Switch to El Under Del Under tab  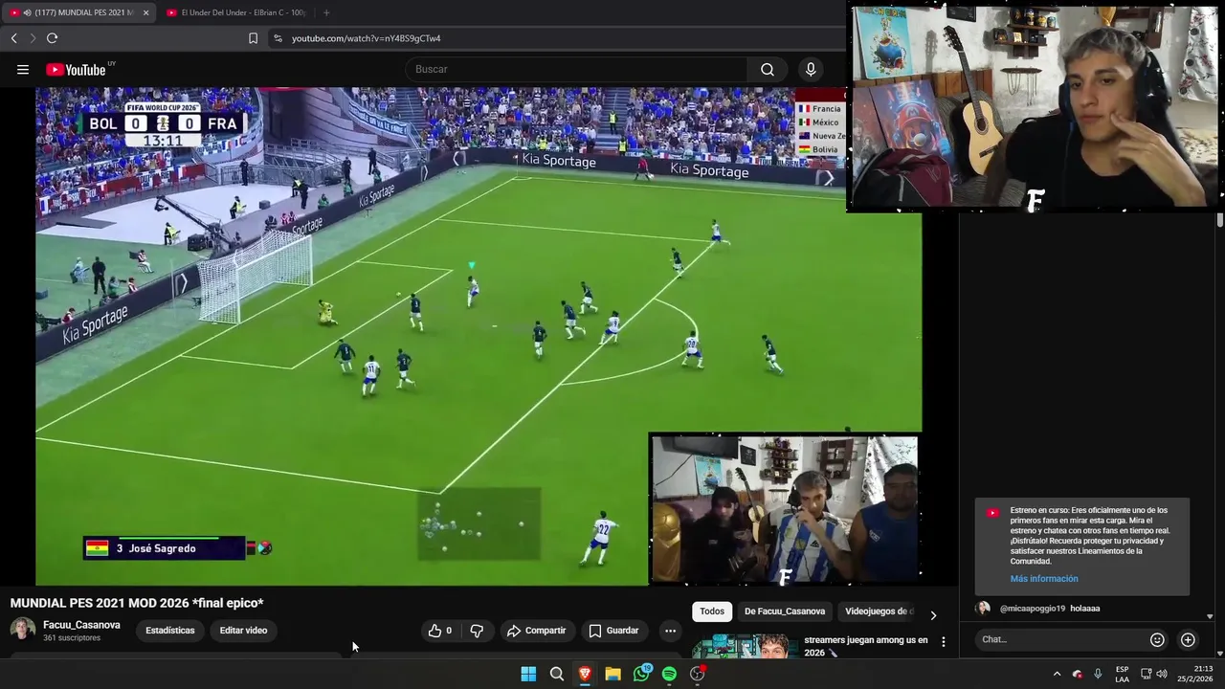(x=236, y=12)
